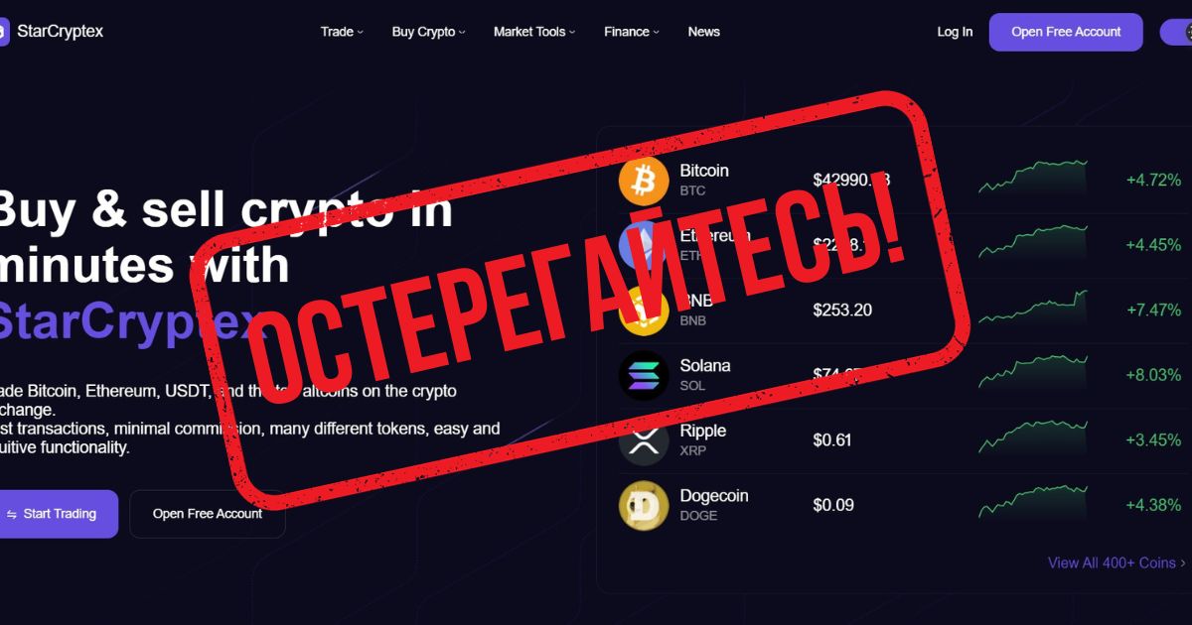
Task: Click the BNB coin icon
Action: pyautogui.click(x=644, y=311)
